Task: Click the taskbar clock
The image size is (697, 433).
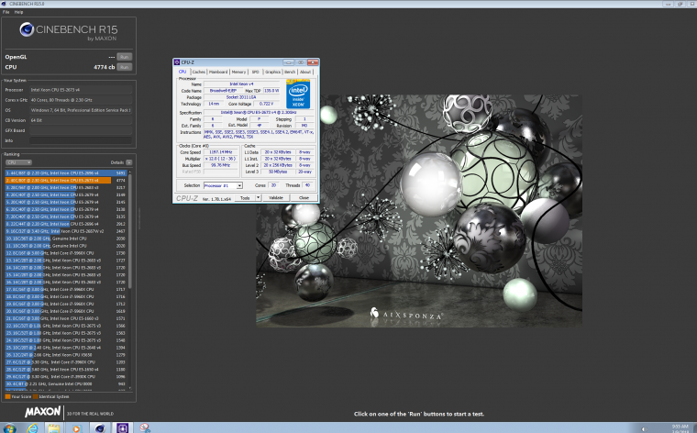Action: (x=680, y=428)
